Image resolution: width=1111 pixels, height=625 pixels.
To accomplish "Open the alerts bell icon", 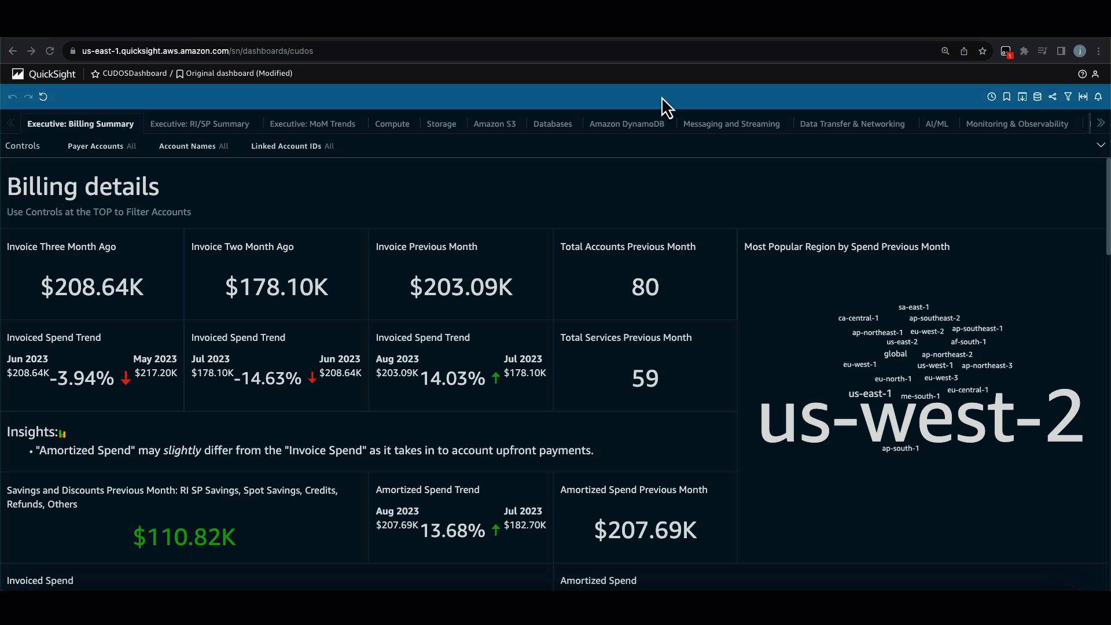I will click(1098, 97).
